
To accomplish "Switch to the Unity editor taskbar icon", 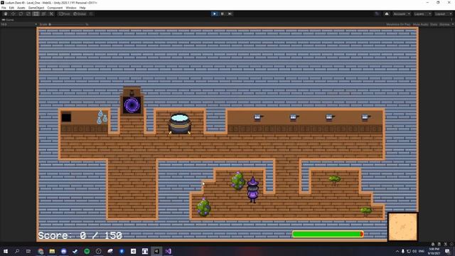I will click(x=156, y=251).
